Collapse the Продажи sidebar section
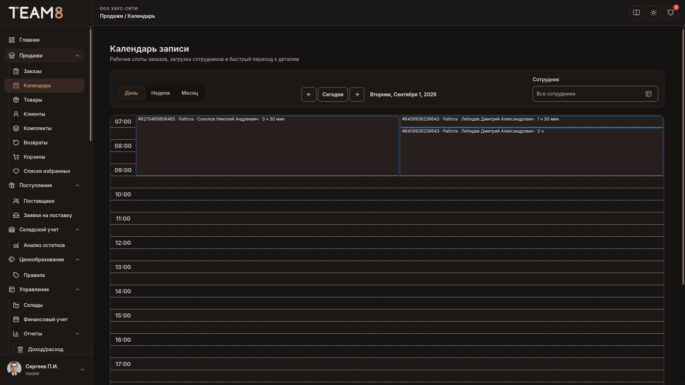 click(78, 56)
